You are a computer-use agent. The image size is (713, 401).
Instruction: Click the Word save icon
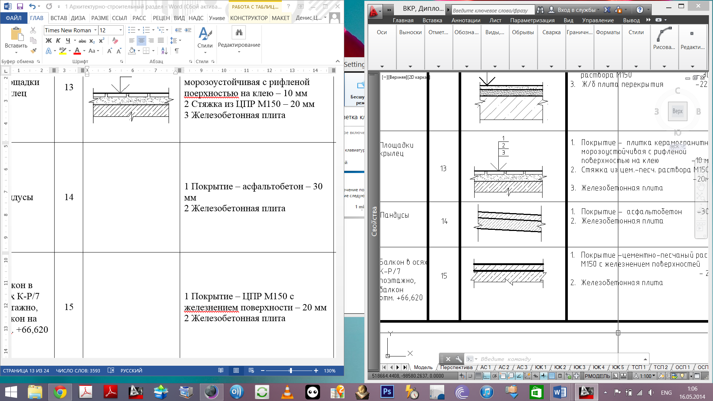[x=20, y=6]
